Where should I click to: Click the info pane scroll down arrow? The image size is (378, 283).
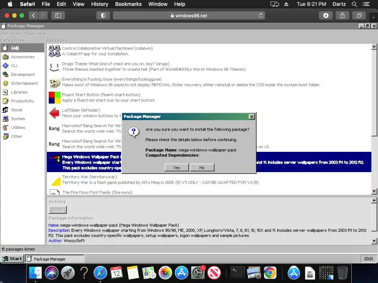pyautogui.click(x=374, y=241)
